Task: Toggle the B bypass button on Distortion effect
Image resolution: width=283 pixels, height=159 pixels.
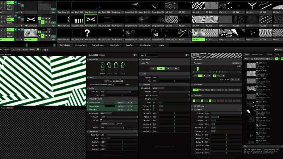Action: 128,110
